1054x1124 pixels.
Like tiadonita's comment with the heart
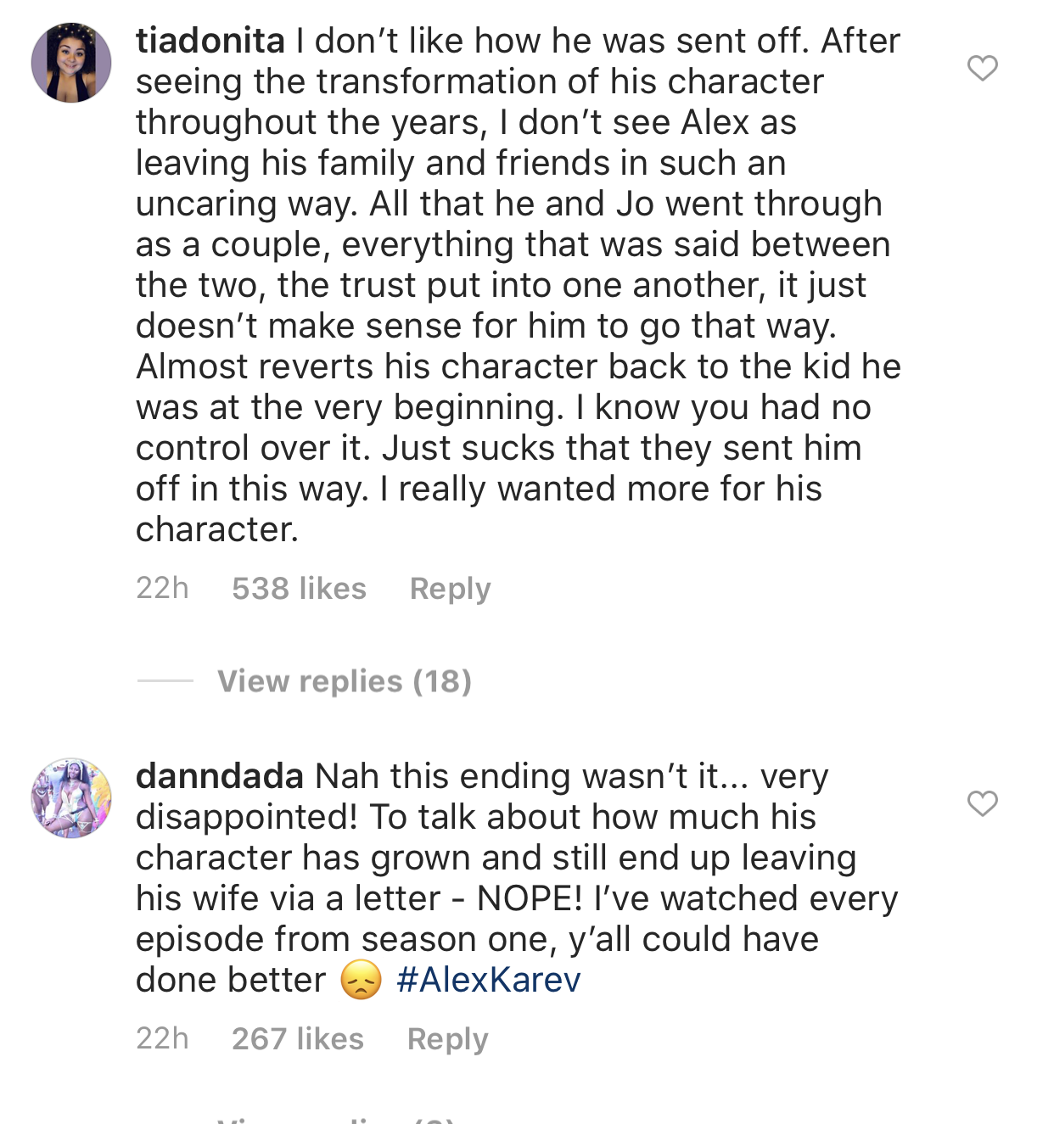(983, 68)
